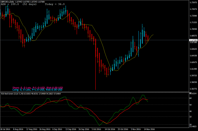Click the '26 Sep 2016' date label

84,129
